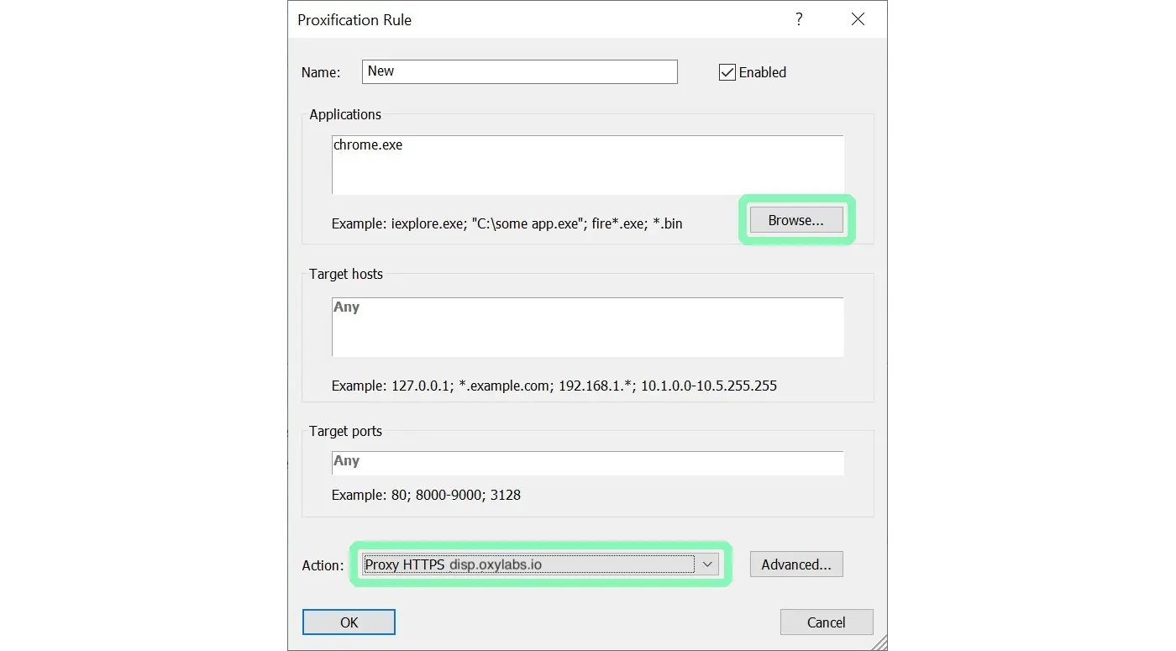Click the "Name:" label

(321, 73)
